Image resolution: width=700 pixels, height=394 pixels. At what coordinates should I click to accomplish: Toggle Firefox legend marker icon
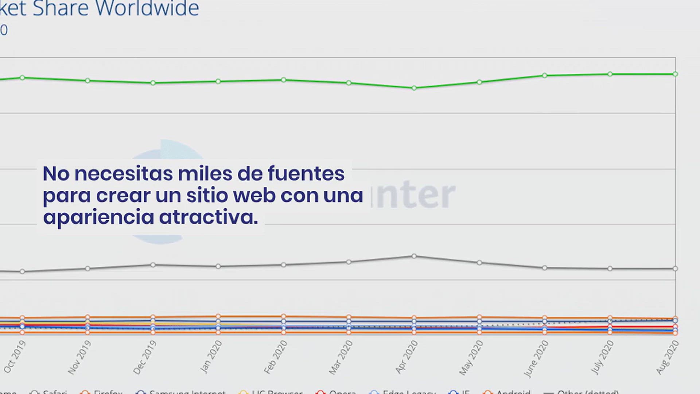85,393
